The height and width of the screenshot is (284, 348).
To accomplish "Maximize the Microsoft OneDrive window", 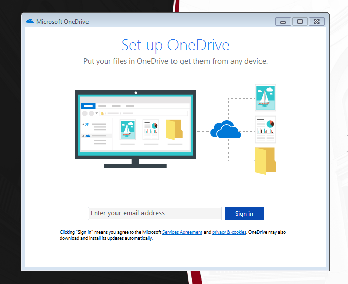I will tap(300, 22).
